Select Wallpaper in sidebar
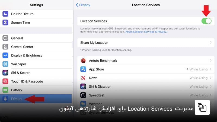 (36, 64)
